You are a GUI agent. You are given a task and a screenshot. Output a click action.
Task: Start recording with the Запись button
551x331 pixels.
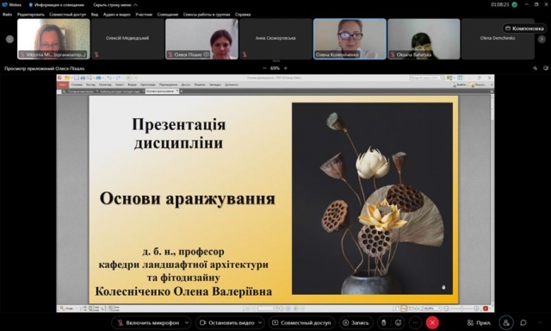356,322
